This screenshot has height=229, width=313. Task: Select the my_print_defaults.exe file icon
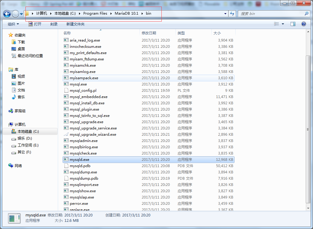click(66, 53)
